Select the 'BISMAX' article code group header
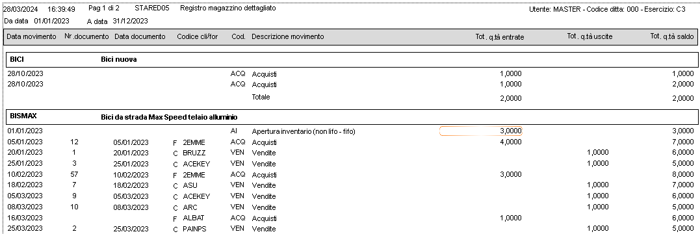Viewport: 700px width, 234px height. [x=23, y=116]
